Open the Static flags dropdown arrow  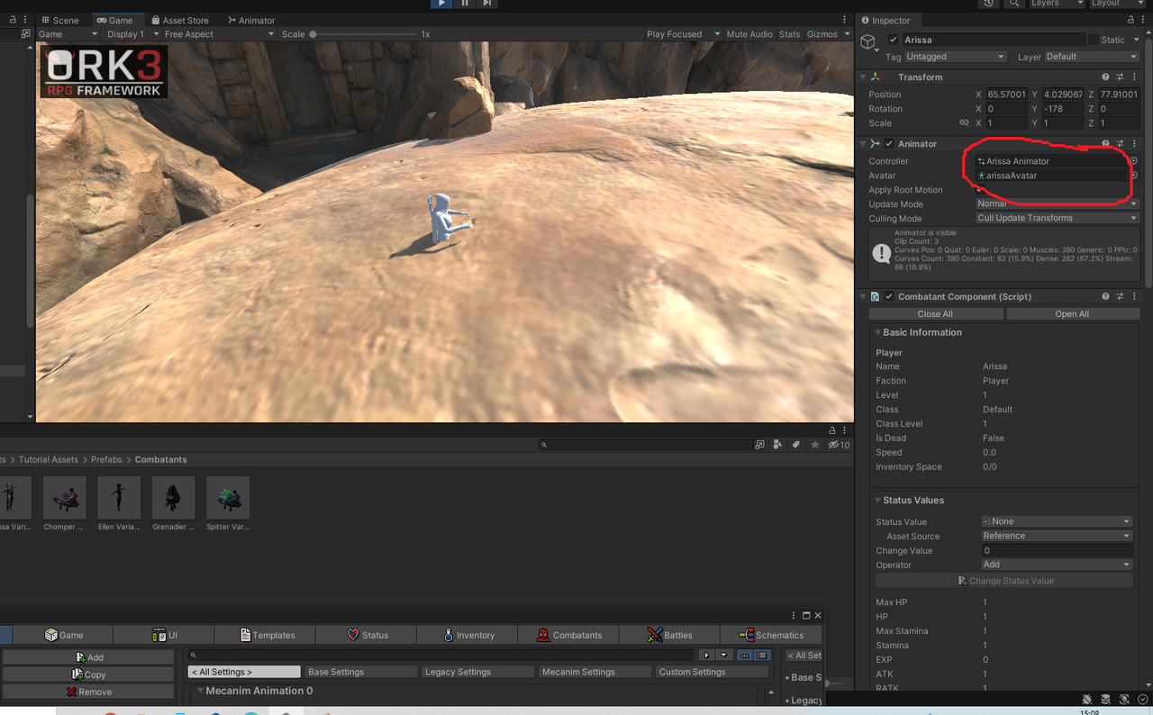click(x=1136, y=40)
